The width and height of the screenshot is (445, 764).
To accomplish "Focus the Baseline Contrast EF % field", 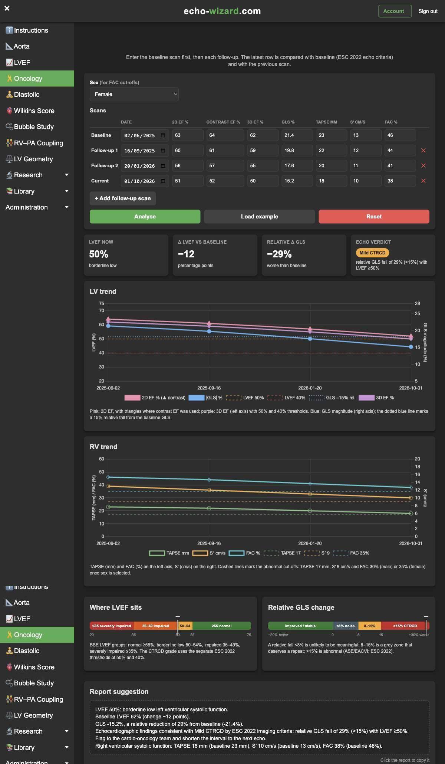I will (225, 135).
